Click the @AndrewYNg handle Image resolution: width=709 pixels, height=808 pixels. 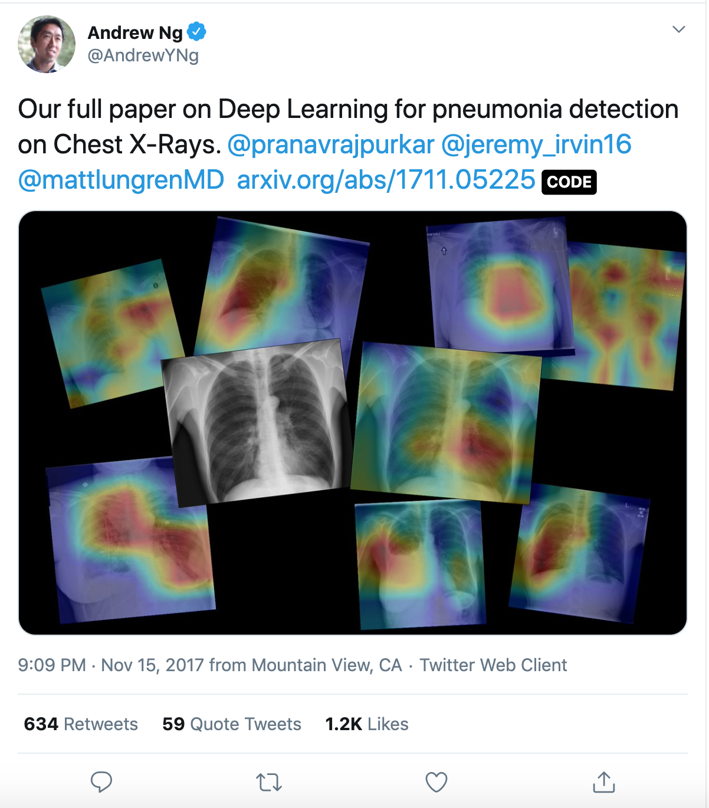143,55
